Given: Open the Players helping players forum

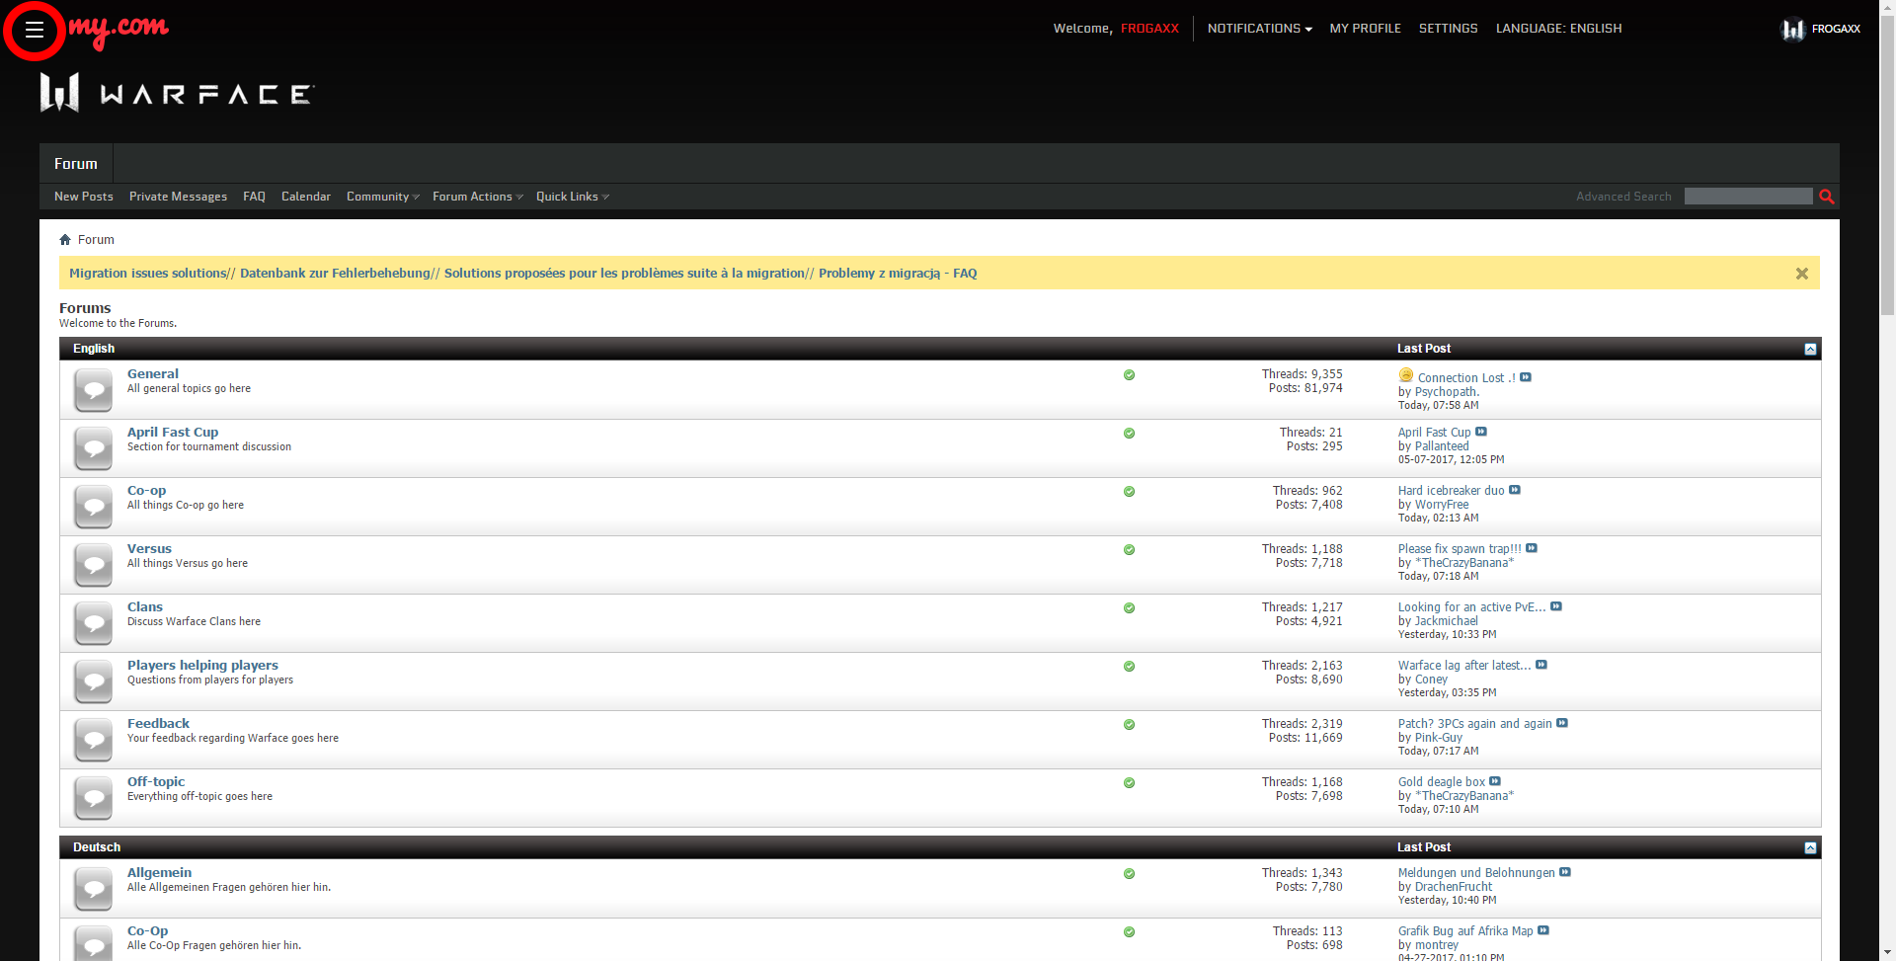Looking at the screenshot, I should [202, 666].
